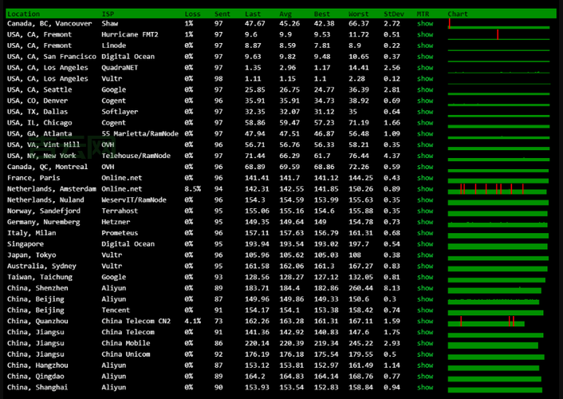Show MTR for Beijing Tencent row
The width and height of the screenshot is (563, 399).
425,310
